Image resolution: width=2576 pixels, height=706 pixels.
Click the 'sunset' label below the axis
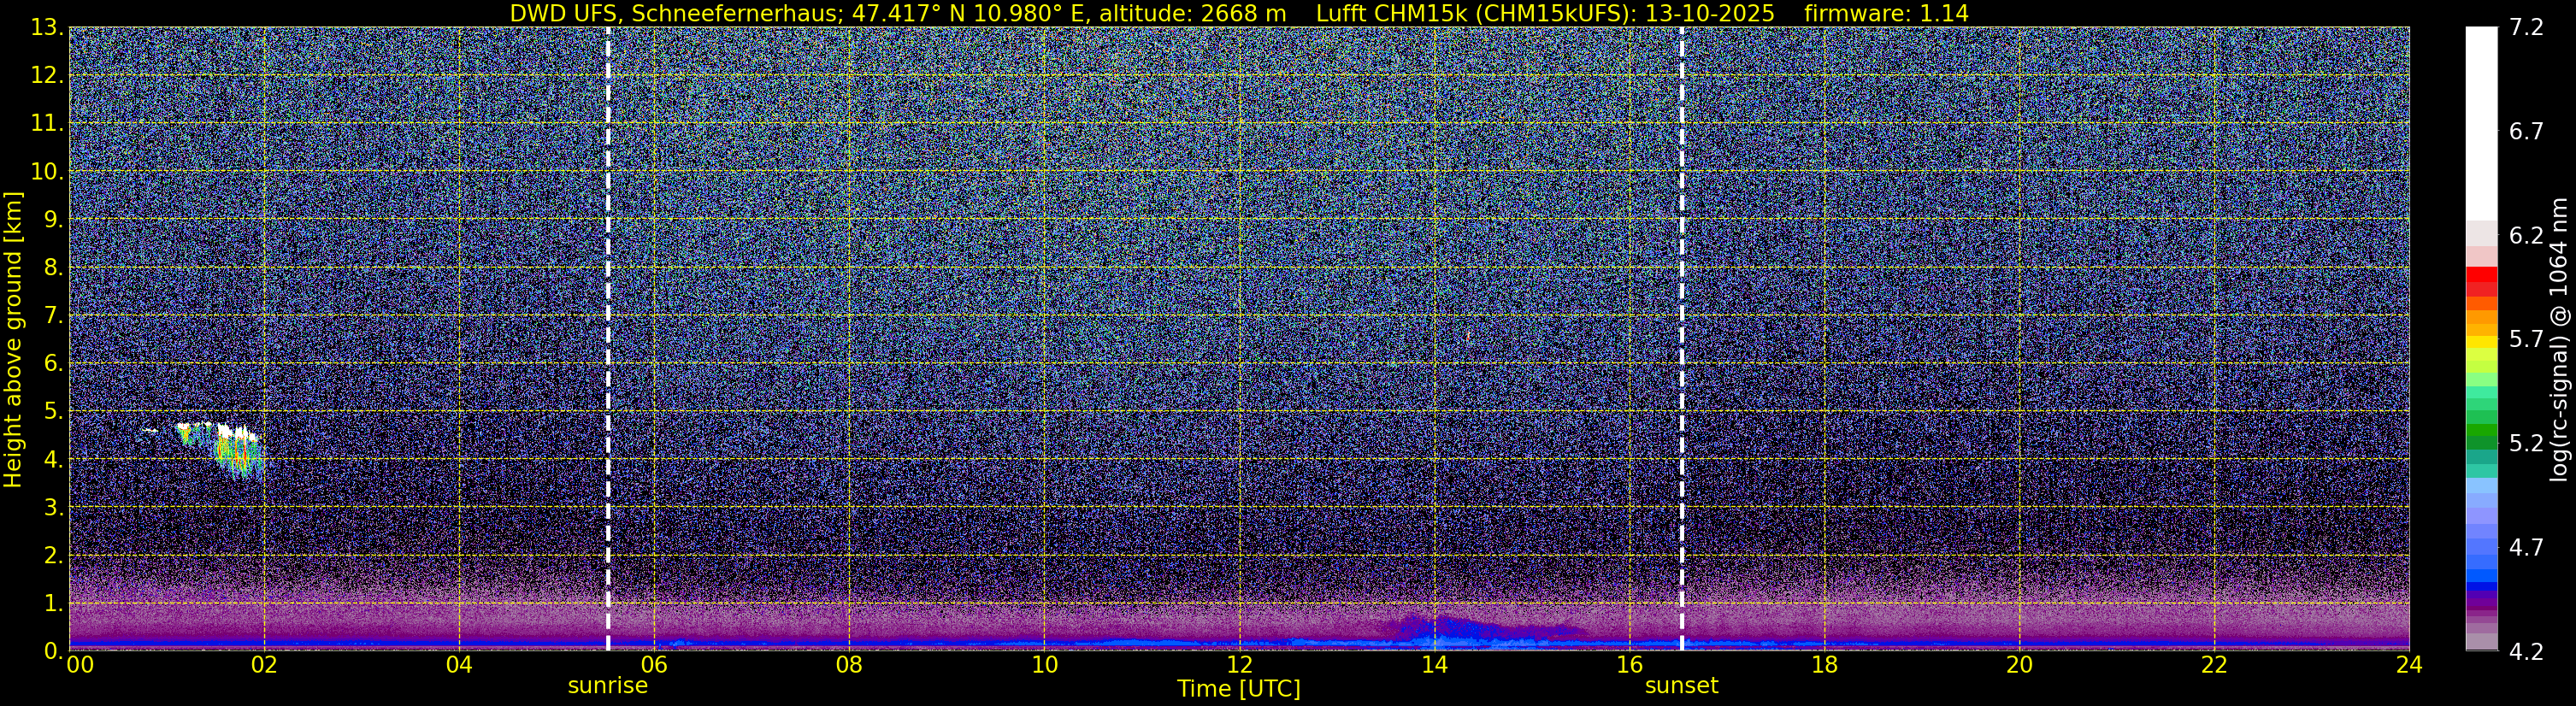(x=1682, y=686)
